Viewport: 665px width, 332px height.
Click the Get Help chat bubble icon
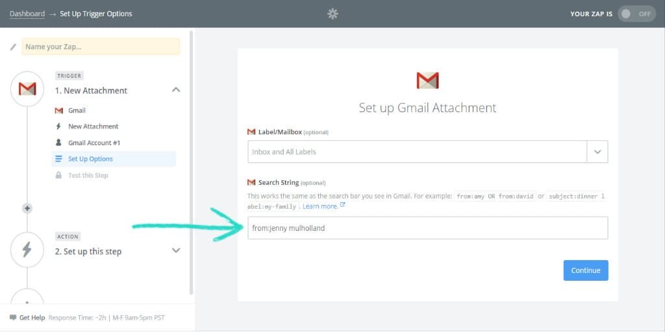click(12, 318)
